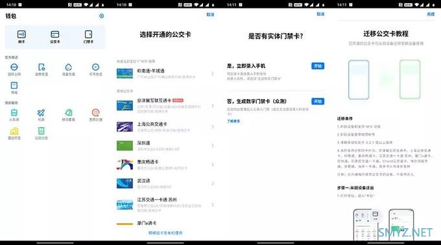This screenshot has width=441, height=245.
Task: Select the 岭南通·羊城通 card title
Action: coord(150,71)
